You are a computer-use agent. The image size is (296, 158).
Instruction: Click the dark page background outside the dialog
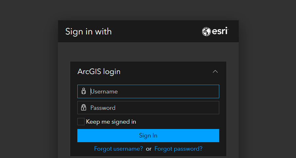coord(28,85)
